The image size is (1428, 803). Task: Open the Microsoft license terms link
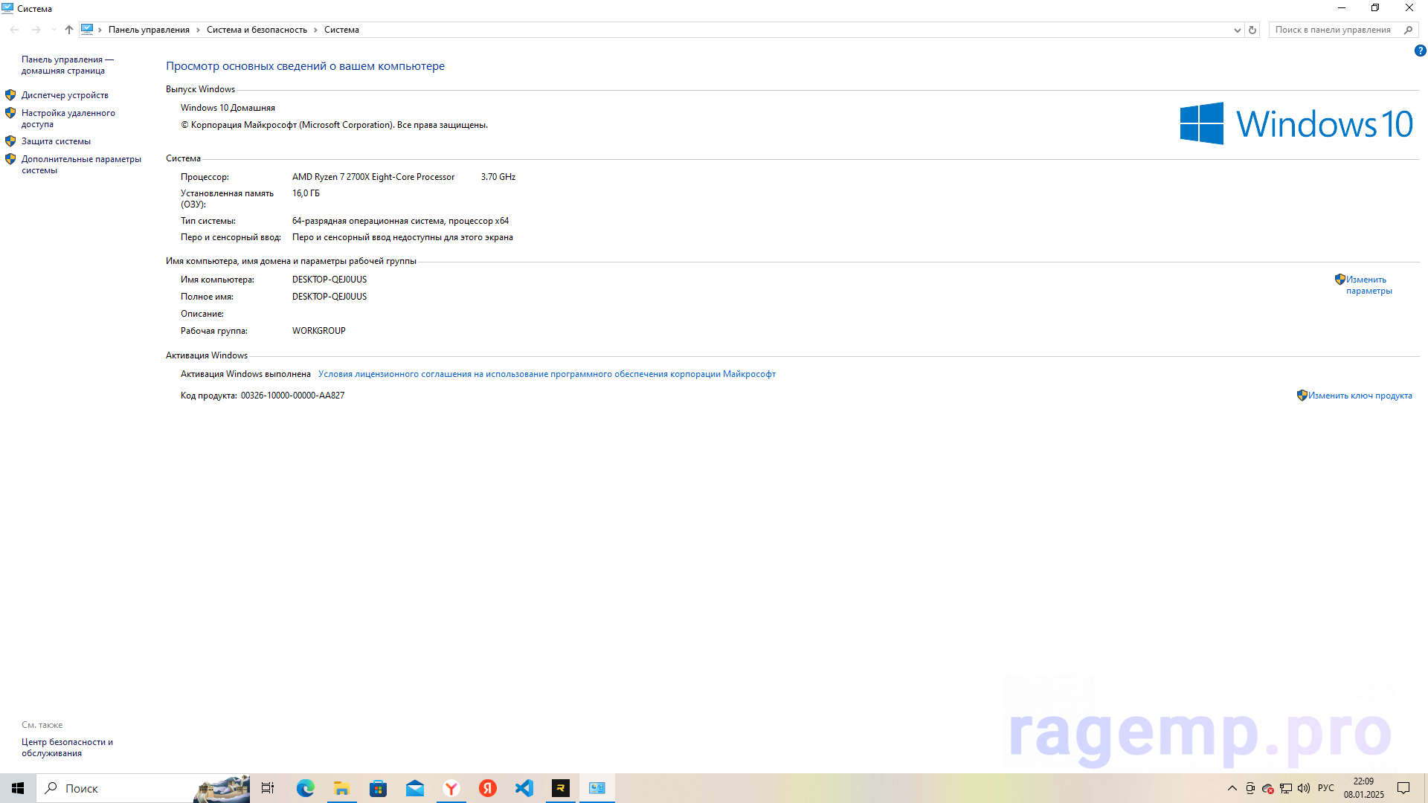point(547,374)
